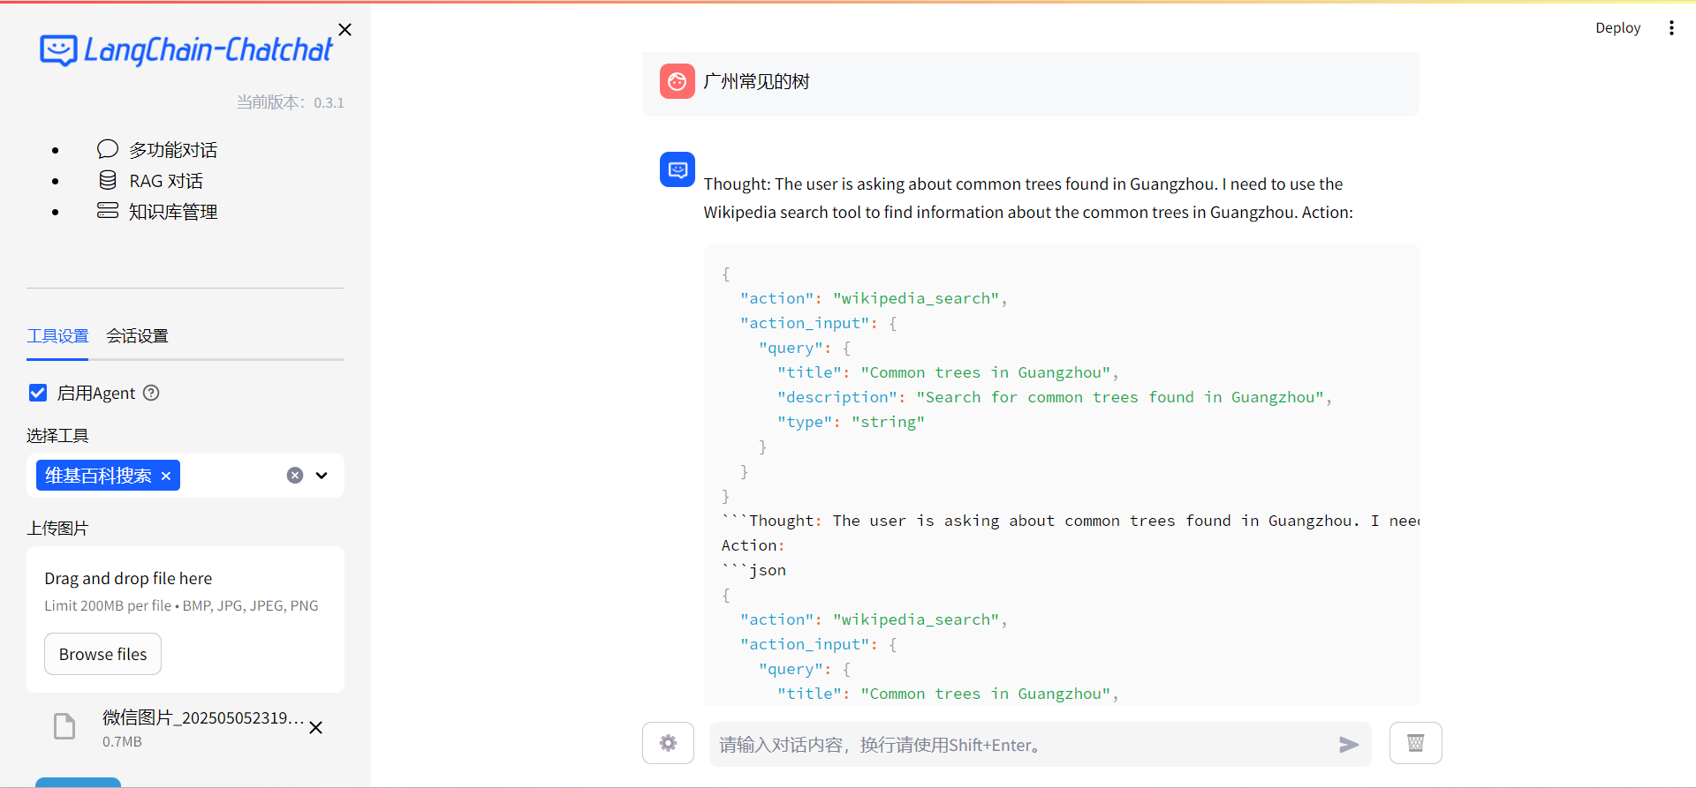Screen dimensions: 1696x788
Task: Expand the 选择工具 dropdown arrow
Action: (322, 476)
